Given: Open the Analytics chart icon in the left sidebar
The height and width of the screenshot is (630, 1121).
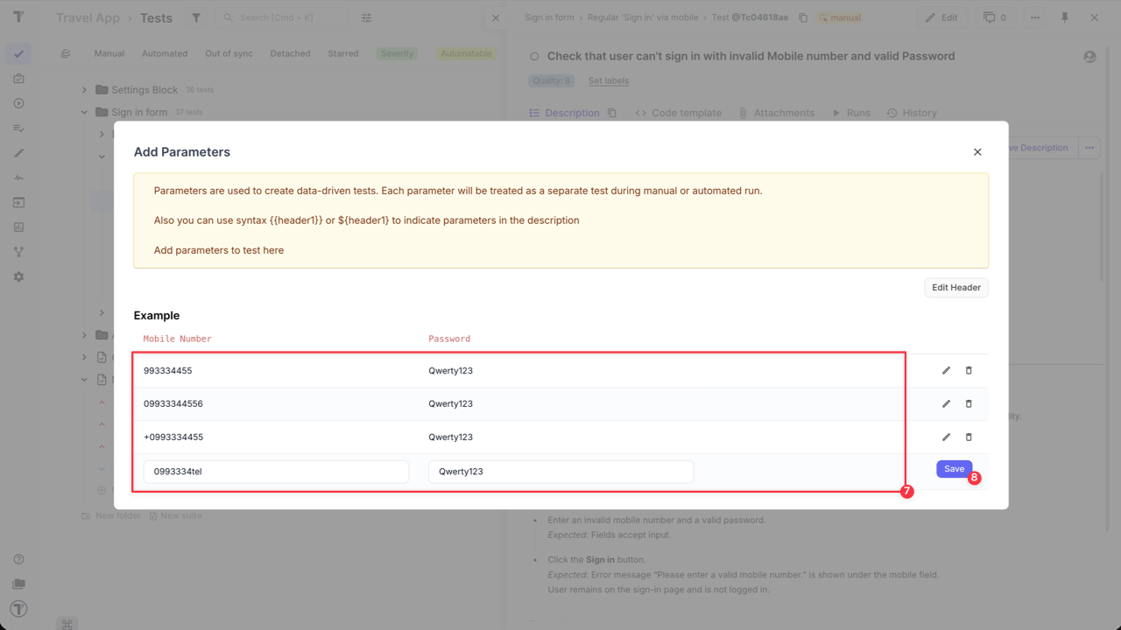Looking at the screenshot, I should pyautogui.click(x=18, y=227).
